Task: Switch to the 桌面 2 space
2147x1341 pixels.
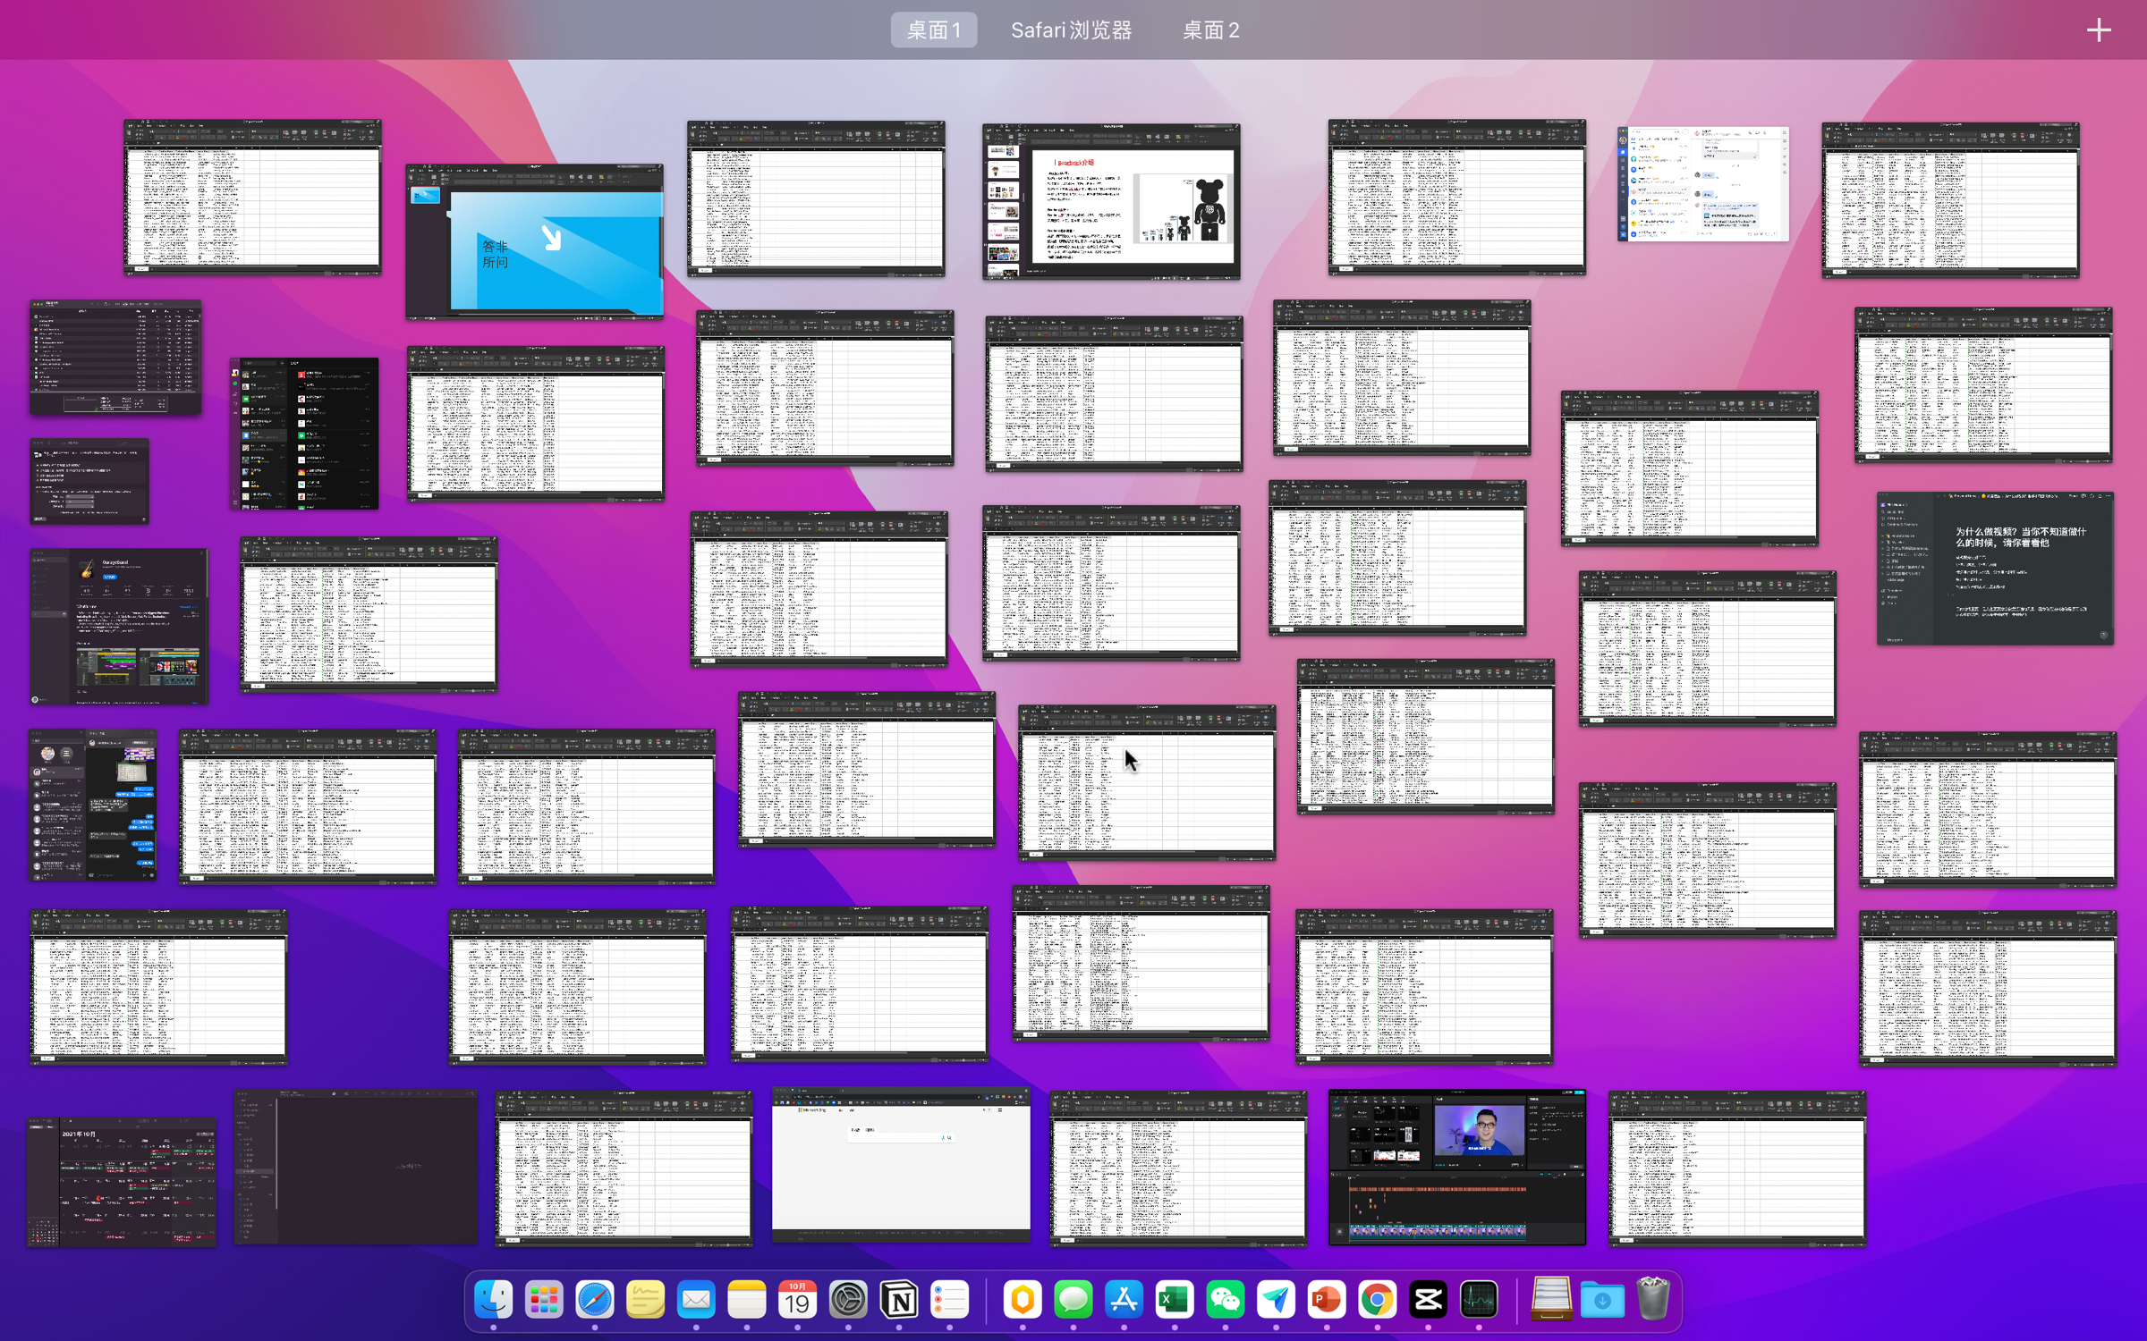Action: (x=1210, y=30)
